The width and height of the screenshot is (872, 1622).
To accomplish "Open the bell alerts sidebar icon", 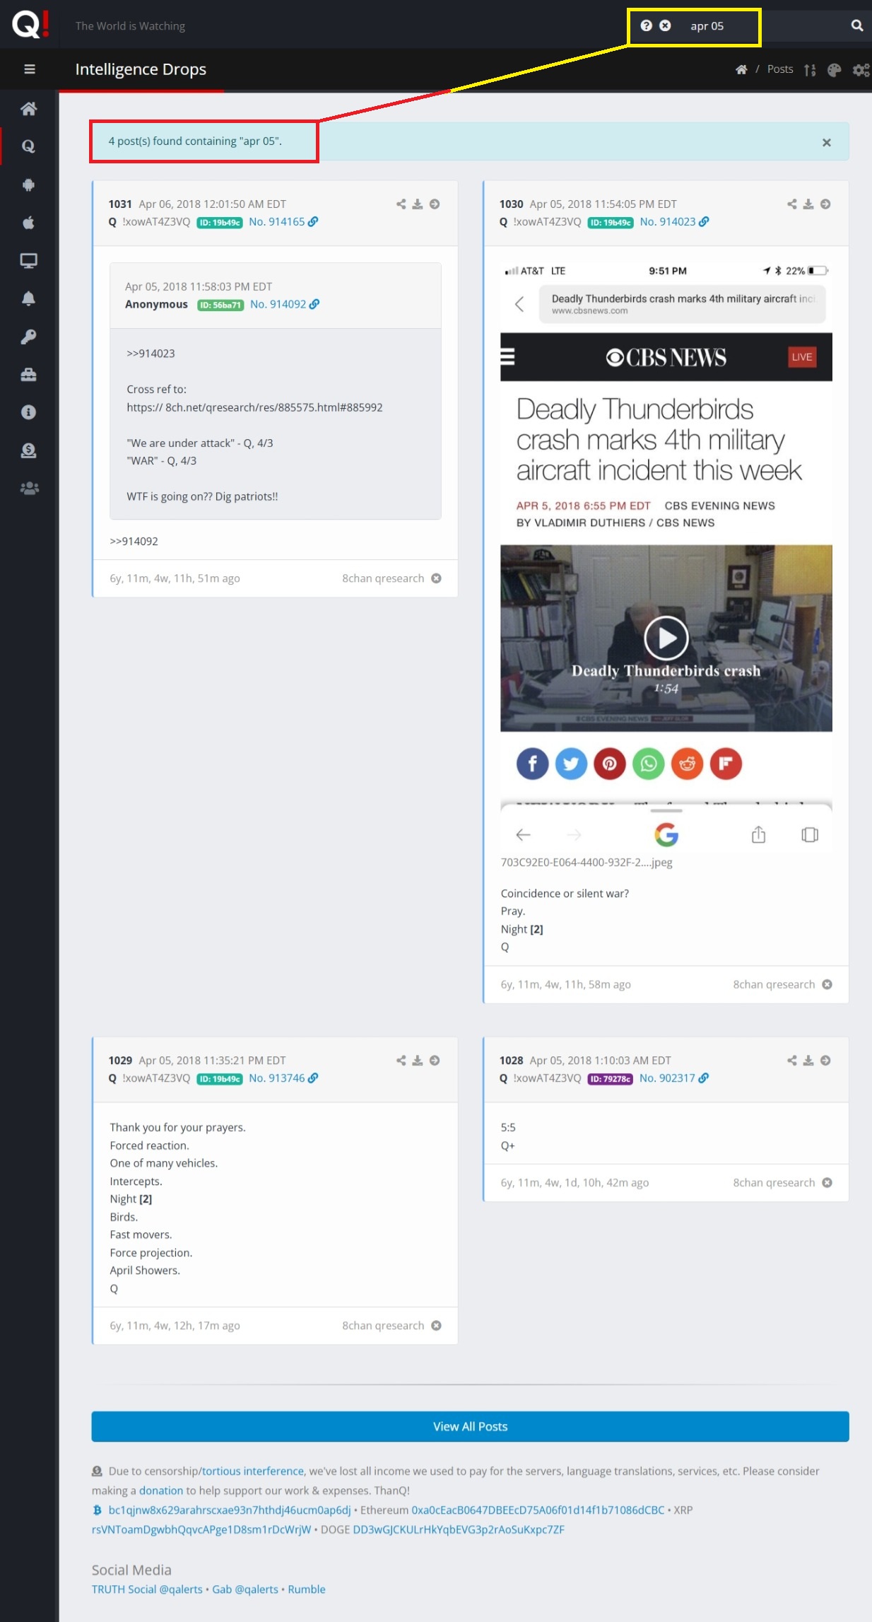I will tap(29, 298).
